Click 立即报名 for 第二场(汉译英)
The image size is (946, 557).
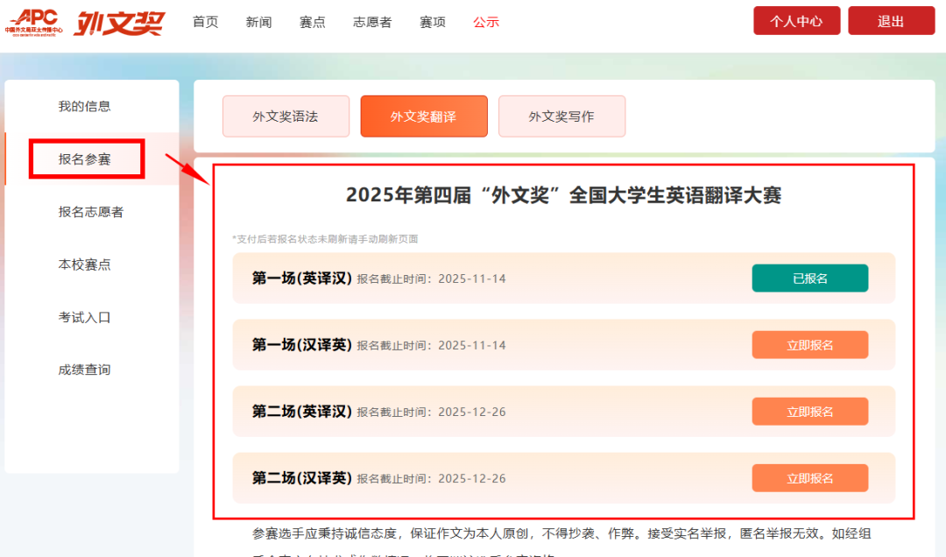(809, 478)
